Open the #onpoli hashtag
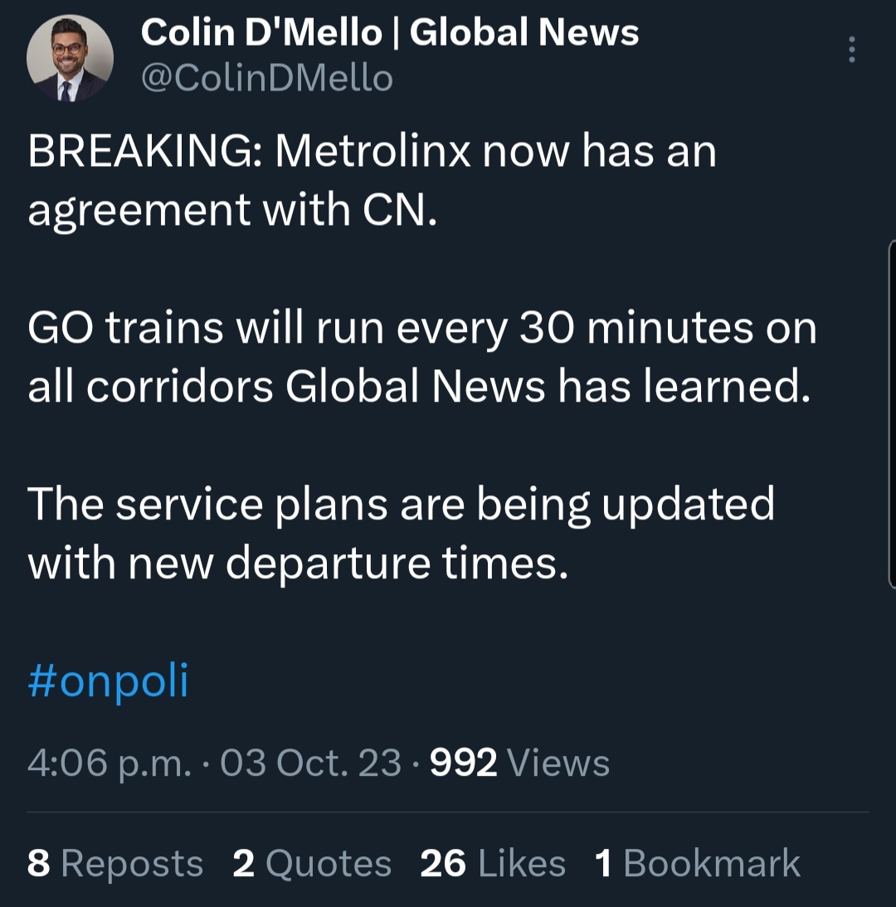This screenshot has width=896, height=907. pos(109,682)
